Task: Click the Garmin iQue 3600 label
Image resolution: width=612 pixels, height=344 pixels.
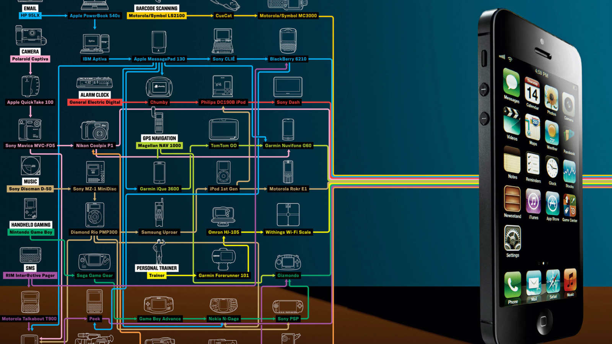Action: (x=160, y=189)
